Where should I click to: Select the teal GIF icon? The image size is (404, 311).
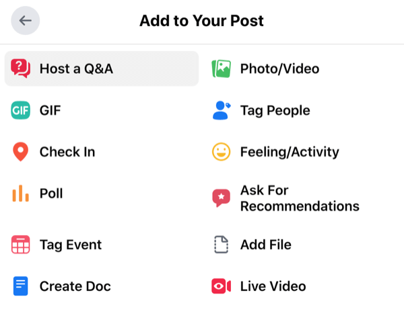pos(21,110)
